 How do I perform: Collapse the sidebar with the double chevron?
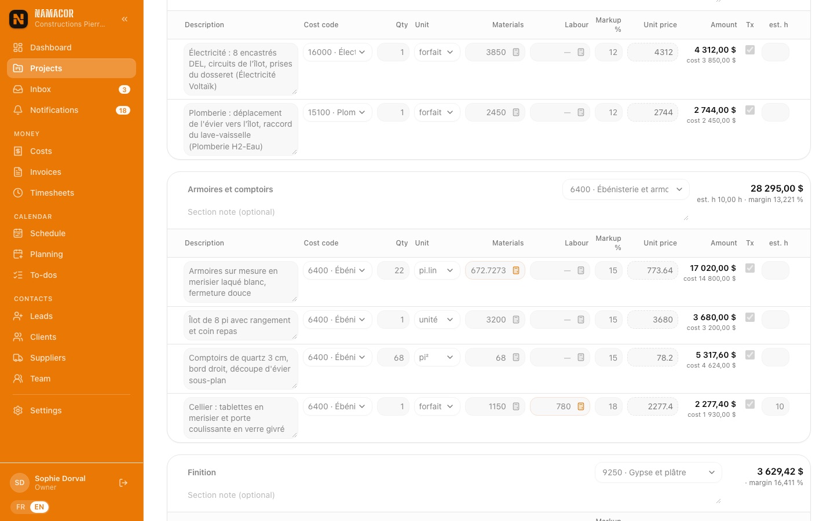click(x=125, y=19)
